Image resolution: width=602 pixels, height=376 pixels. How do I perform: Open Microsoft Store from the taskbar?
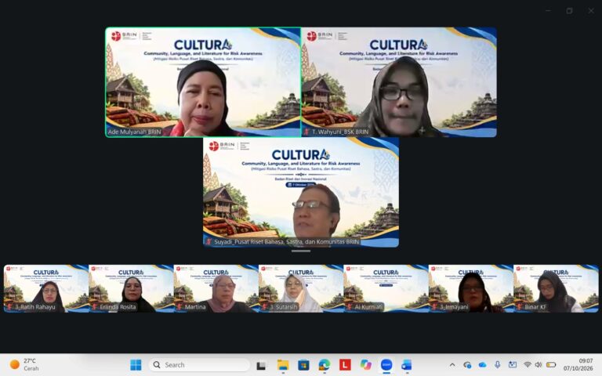[x=303, y=365]
